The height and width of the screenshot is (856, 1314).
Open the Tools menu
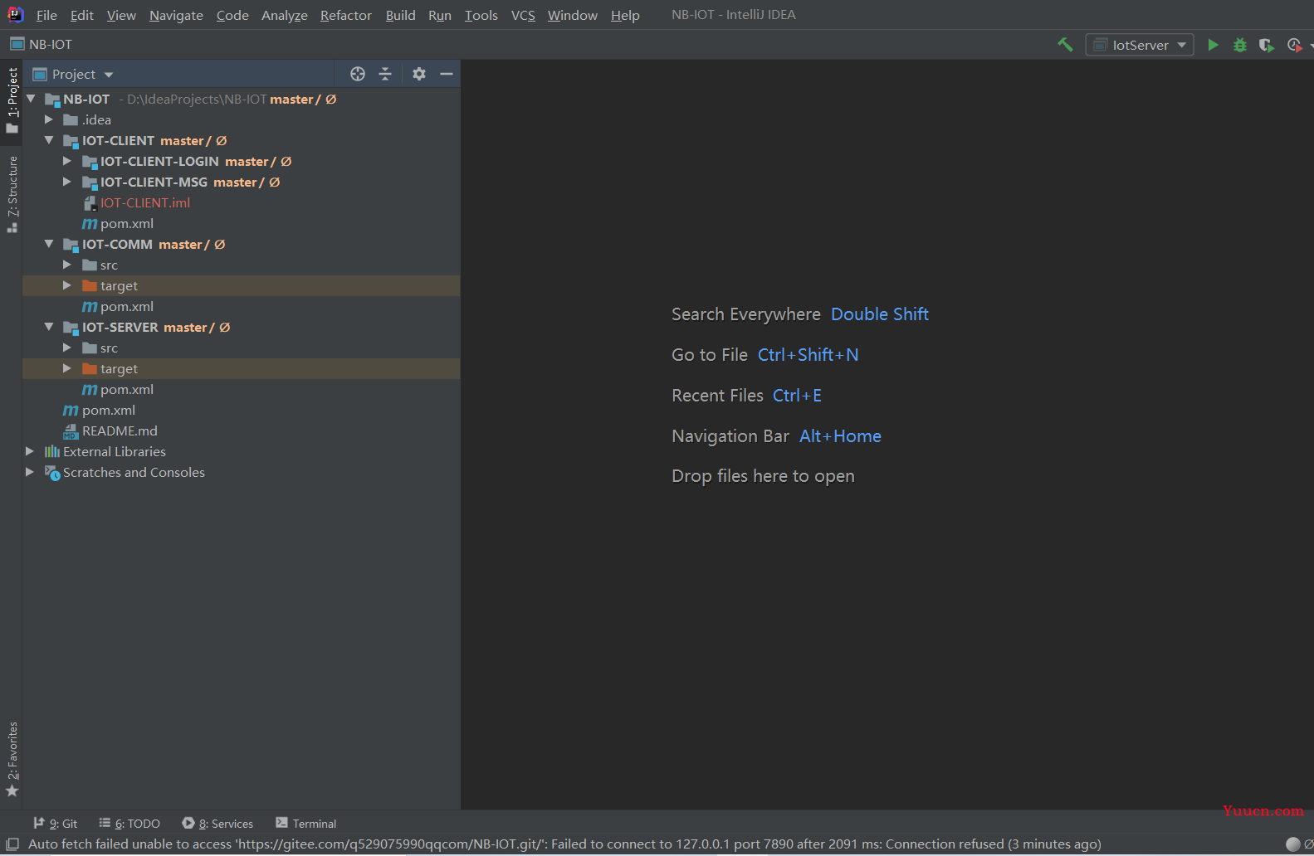(481, 15)
